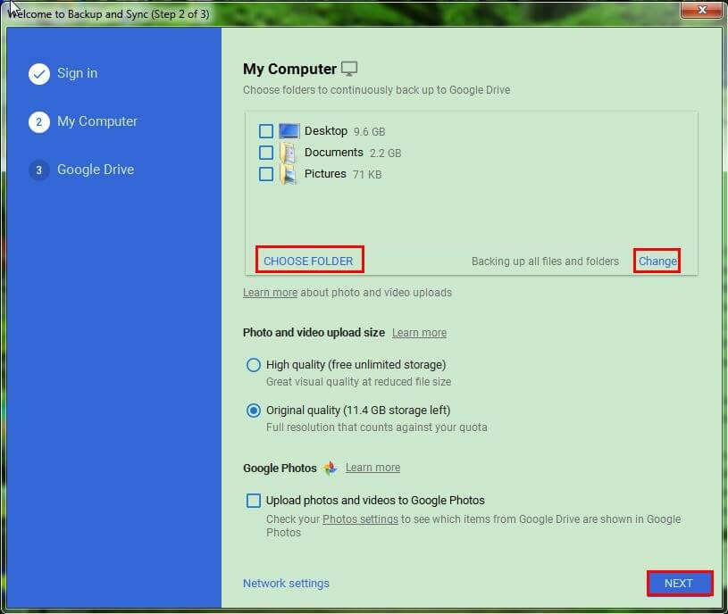Image resolution: width=728 pixels, height=614 pixels.
Task: Enable Upload photos and videos to Google Photos
Action: (254, 501)
